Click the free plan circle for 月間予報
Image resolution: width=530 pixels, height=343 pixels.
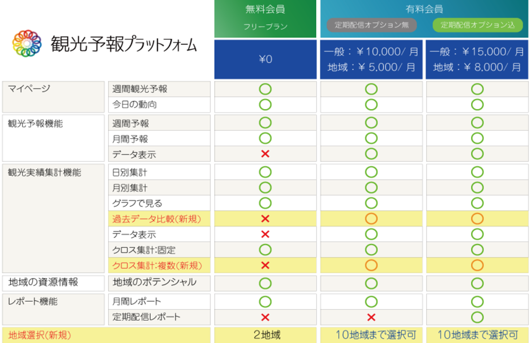pyautogui.click(x=265, y=139)
